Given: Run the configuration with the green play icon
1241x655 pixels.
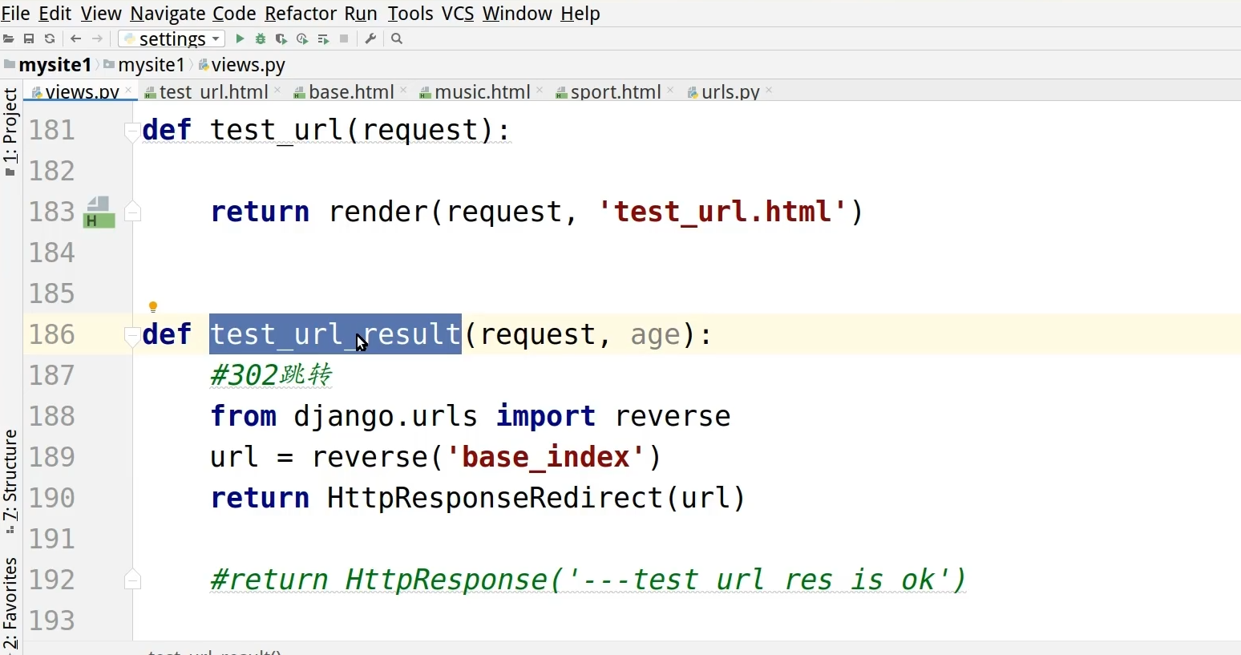Looking at the screenshot, I should pos(240,38).
